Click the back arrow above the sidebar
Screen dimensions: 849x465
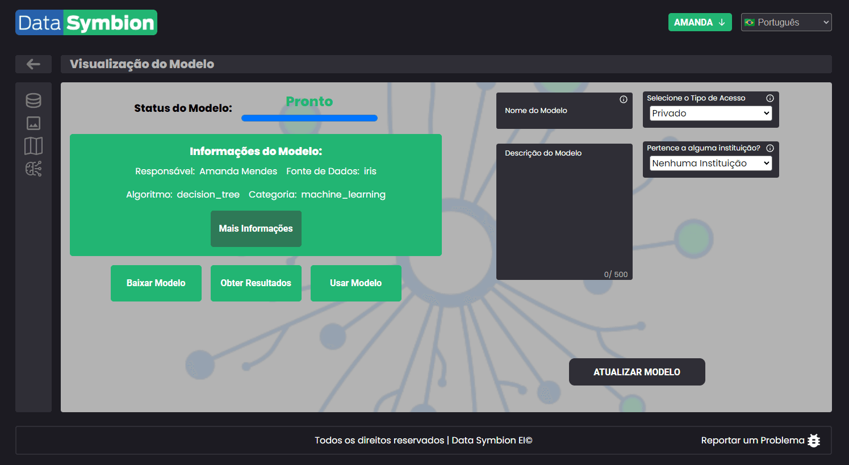click(33, 64)
